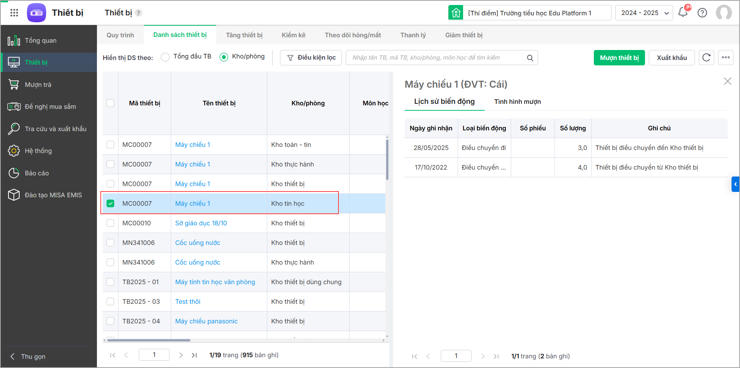740x368 pixels.
Task: Open the Test thôi link
Action: (x=188, y=301)
